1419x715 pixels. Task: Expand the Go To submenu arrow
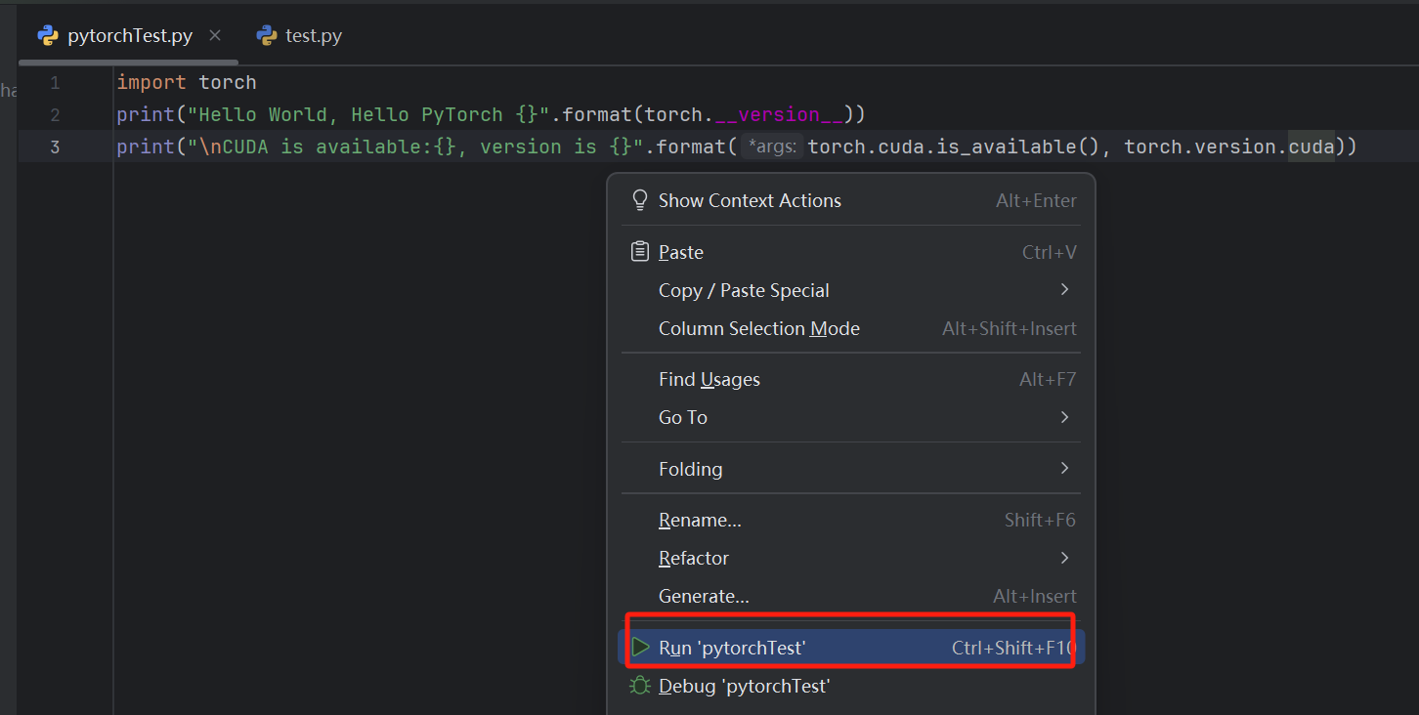pos(1064,417)
